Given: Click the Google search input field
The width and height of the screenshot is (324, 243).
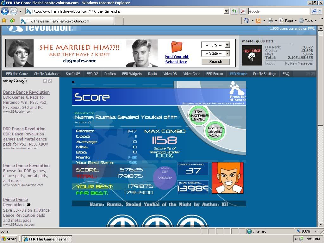Looking at the screenshot, I should [278, 11].
